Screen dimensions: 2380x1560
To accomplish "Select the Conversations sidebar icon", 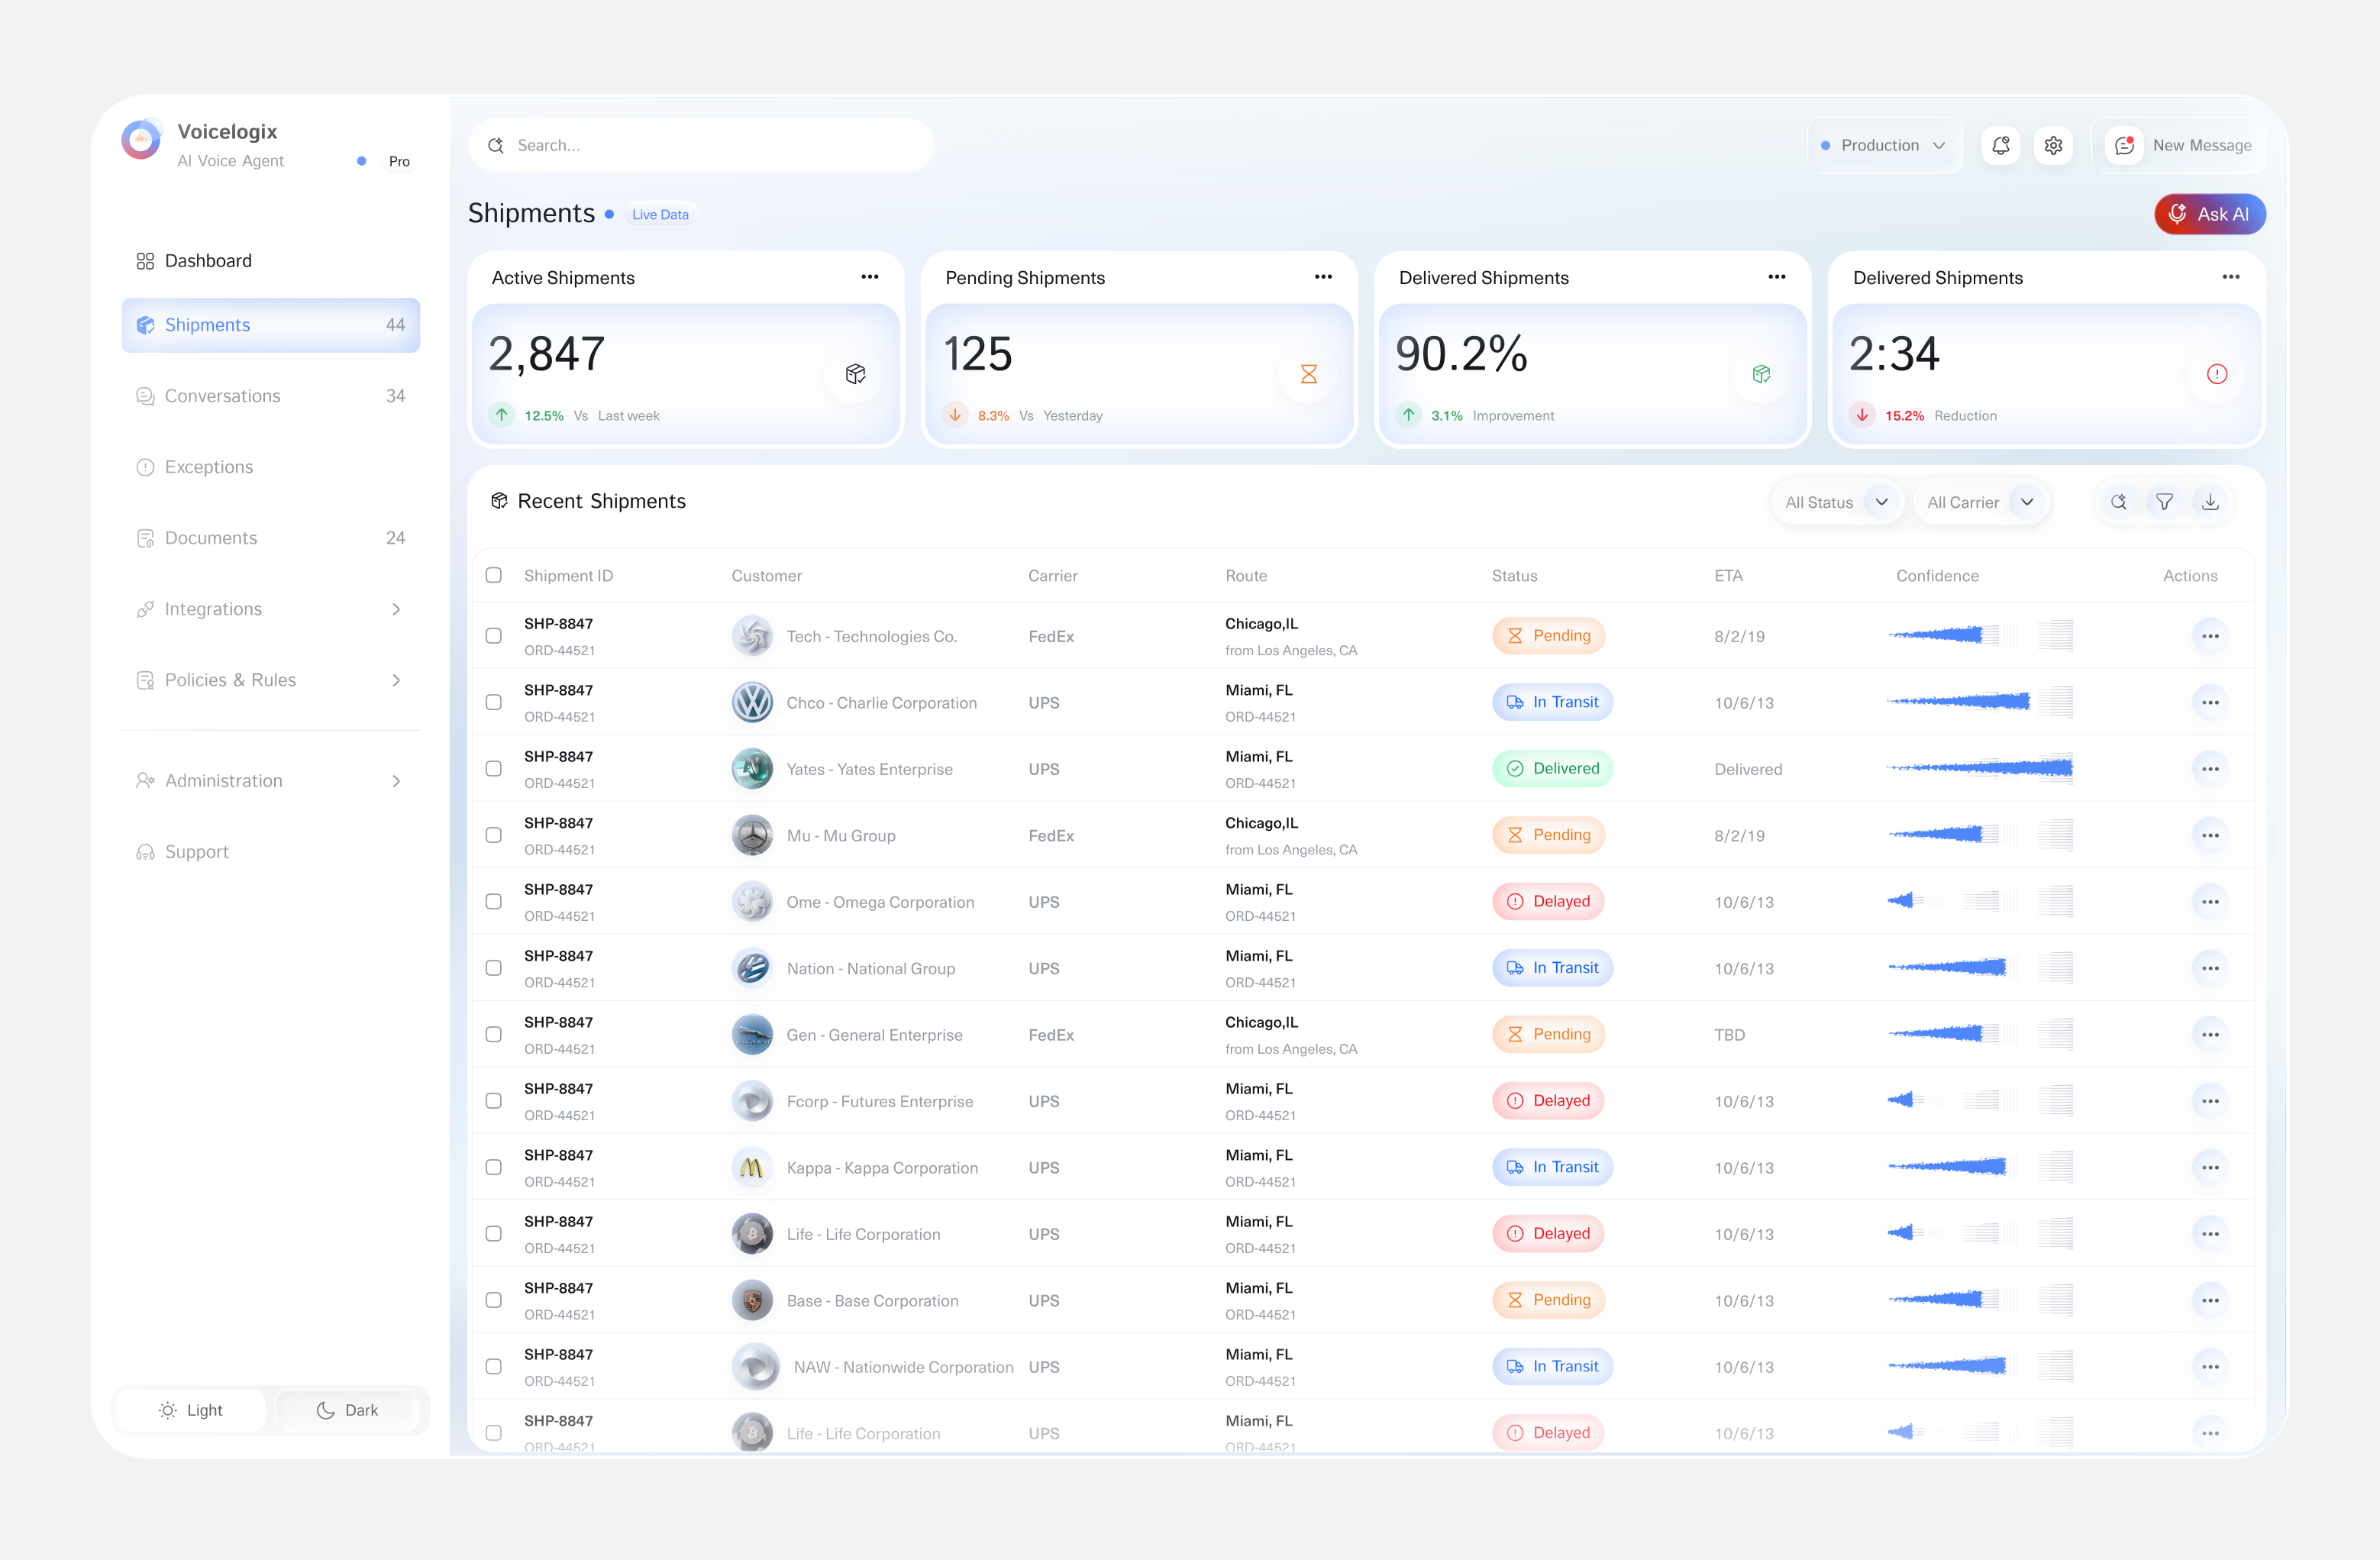I will 146,396.
